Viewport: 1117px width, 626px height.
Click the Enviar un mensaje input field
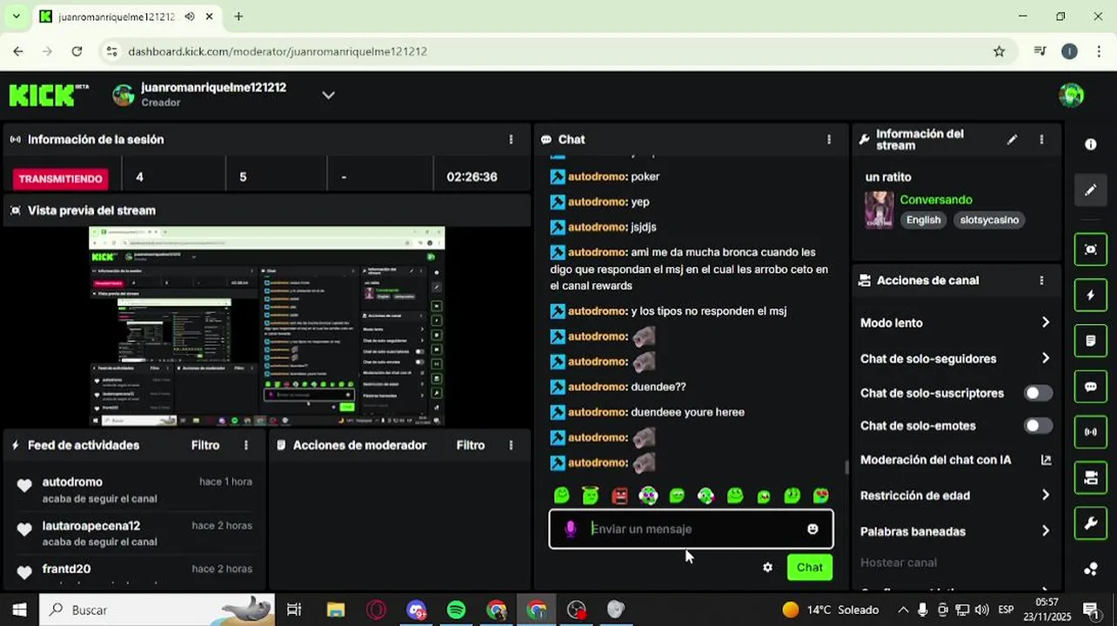tap(692, 529)
